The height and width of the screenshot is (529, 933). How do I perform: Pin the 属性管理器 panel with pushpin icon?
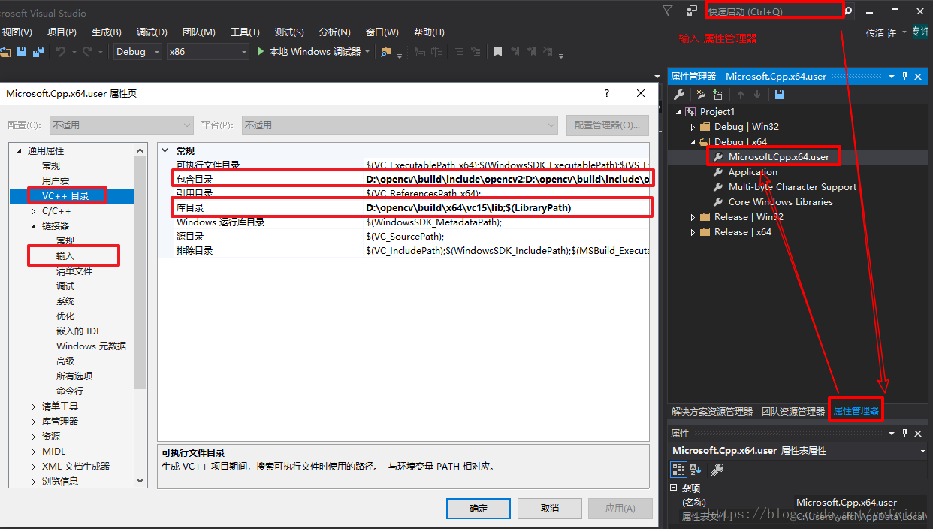pos(905,77)
